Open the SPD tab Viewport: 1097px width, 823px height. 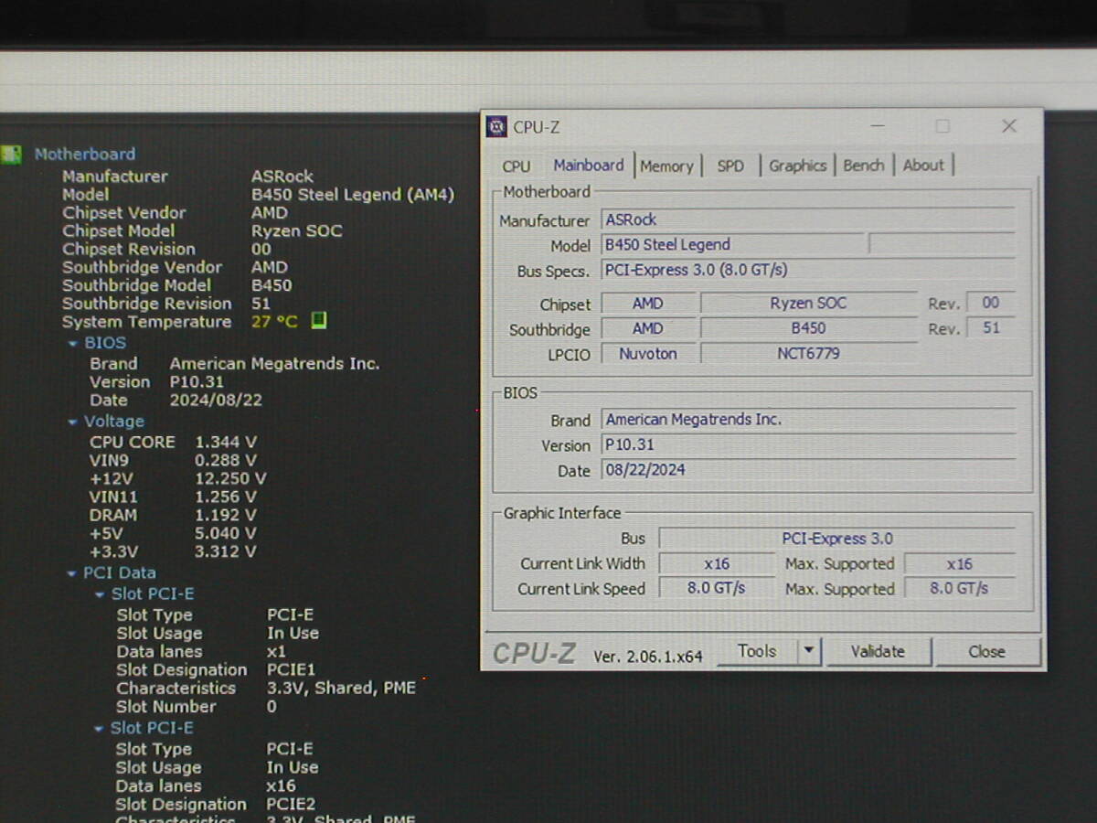coord(730,166)
